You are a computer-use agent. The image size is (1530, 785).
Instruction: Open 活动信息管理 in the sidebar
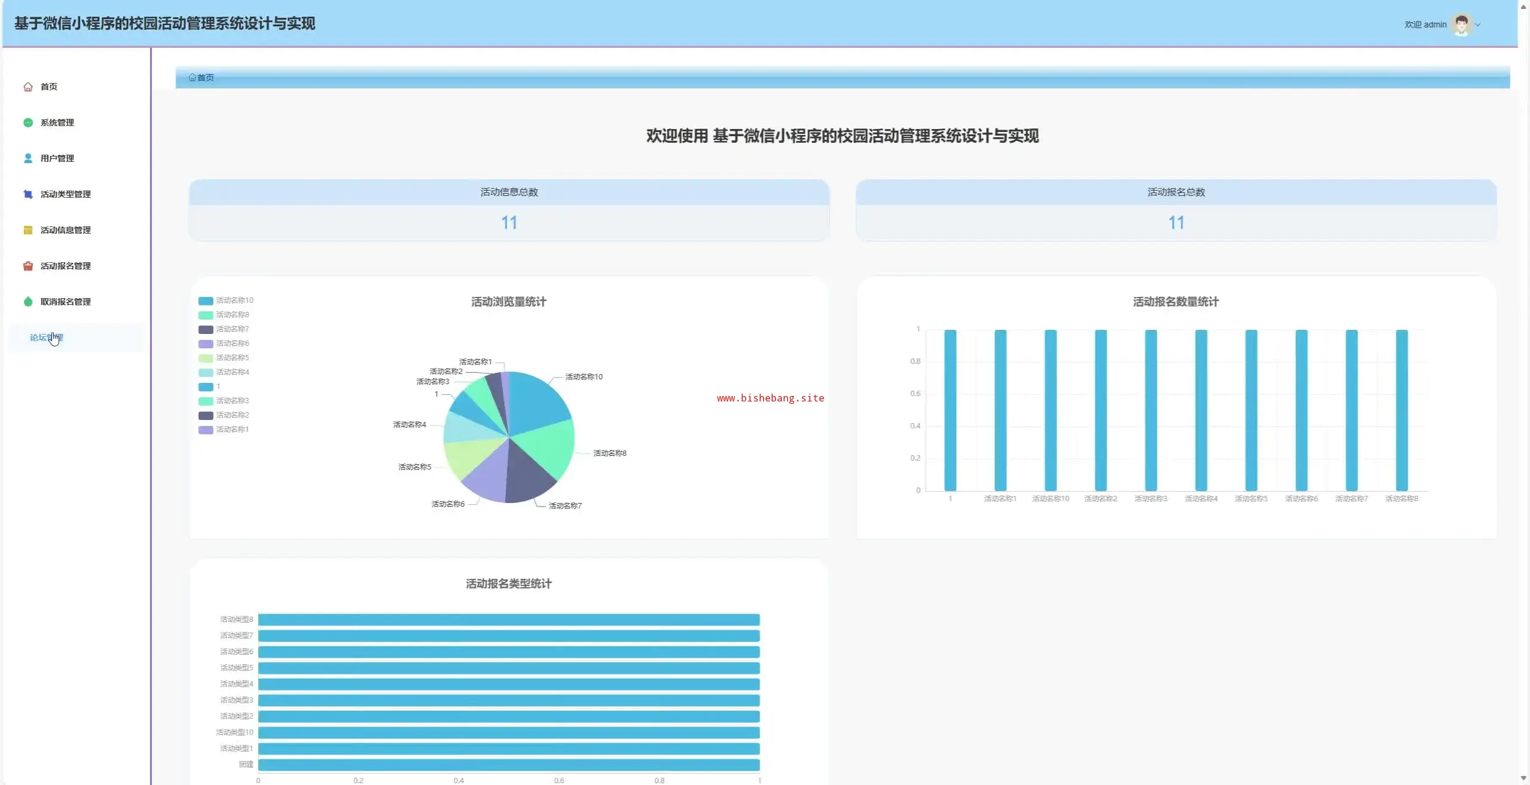[x=66, y=230]
